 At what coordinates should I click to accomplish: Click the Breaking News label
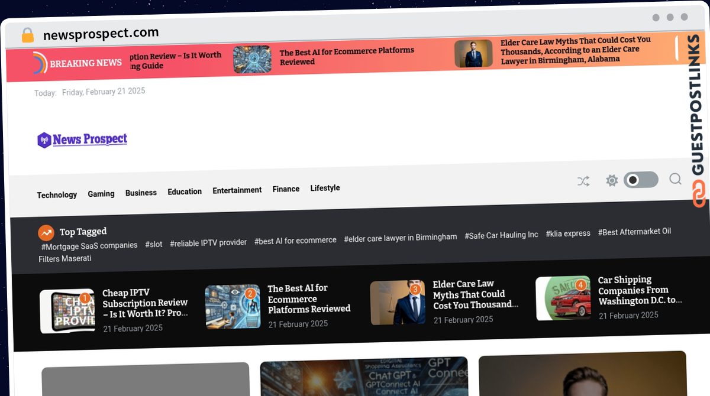pos(86,63)
